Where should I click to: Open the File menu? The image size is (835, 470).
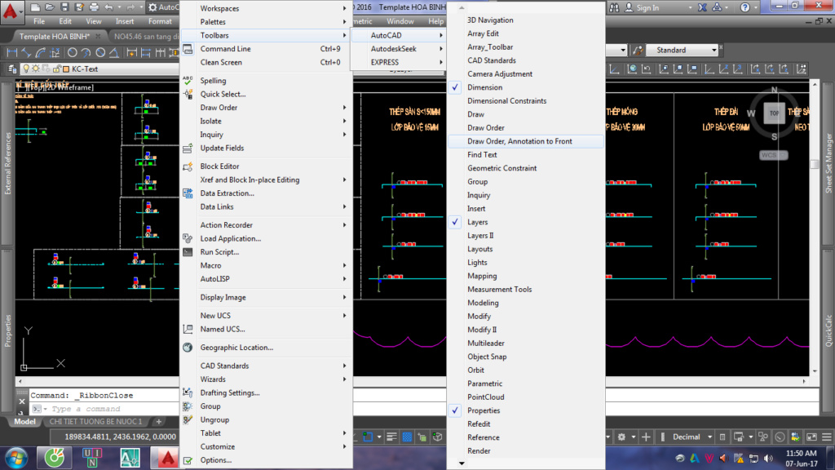tap(39, 21)
